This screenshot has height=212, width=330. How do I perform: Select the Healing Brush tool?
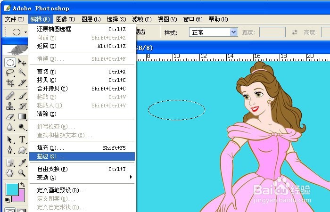pyautogui.click(x=10, y=96)
